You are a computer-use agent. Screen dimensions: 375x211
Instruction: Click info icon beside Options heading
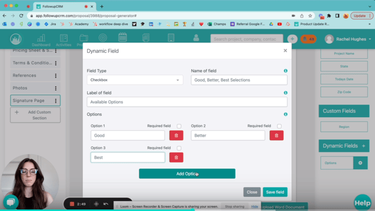tap(286, 114)
